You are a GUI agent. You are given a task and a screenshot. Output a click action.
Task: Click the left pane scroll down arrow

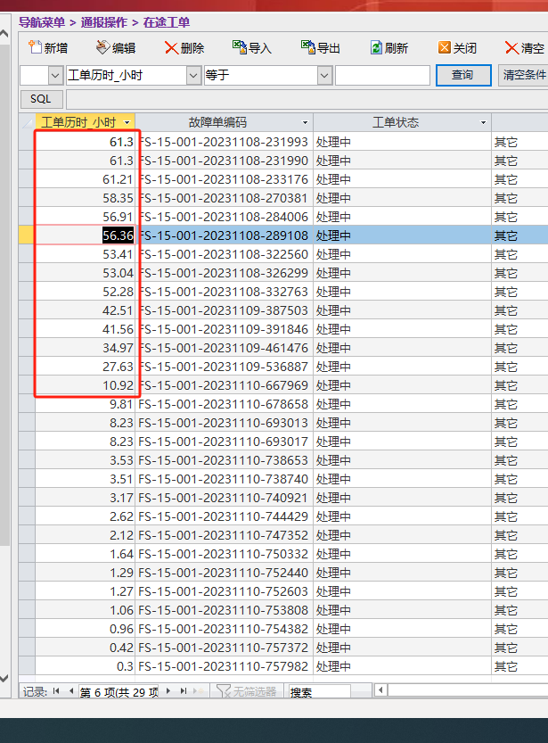(4, 679)
